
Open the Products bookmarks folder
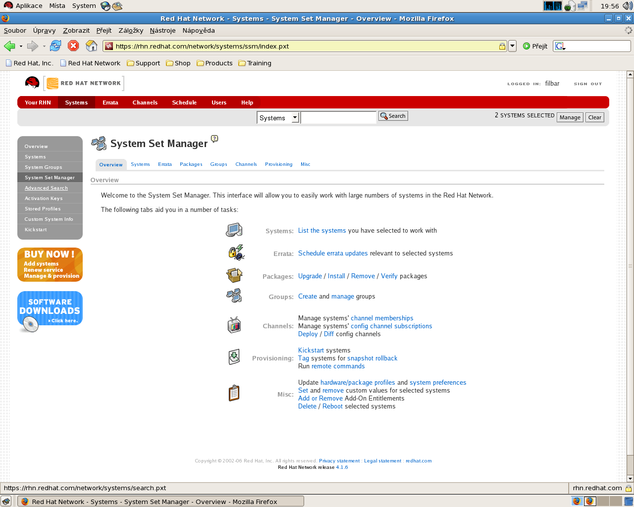coord(214,63)
